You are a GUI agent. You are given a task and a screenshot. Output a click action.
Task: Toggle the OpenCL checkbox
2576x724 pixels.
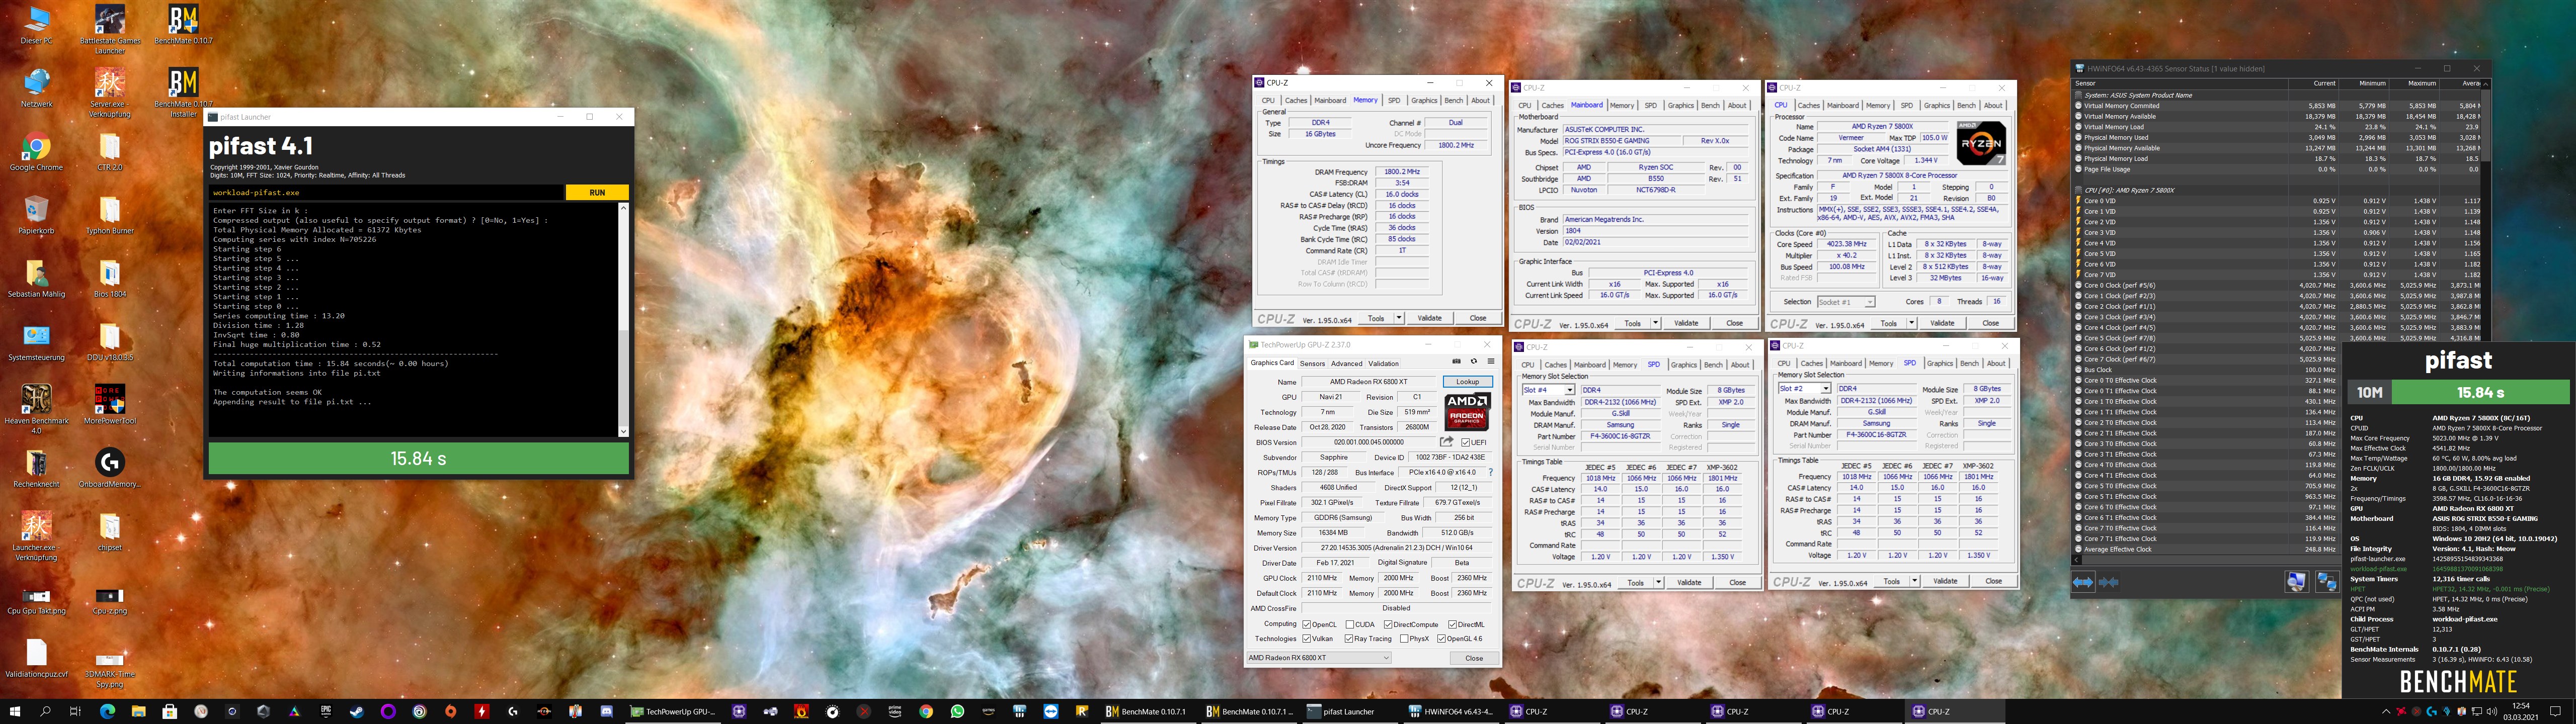pos(1307,624)
